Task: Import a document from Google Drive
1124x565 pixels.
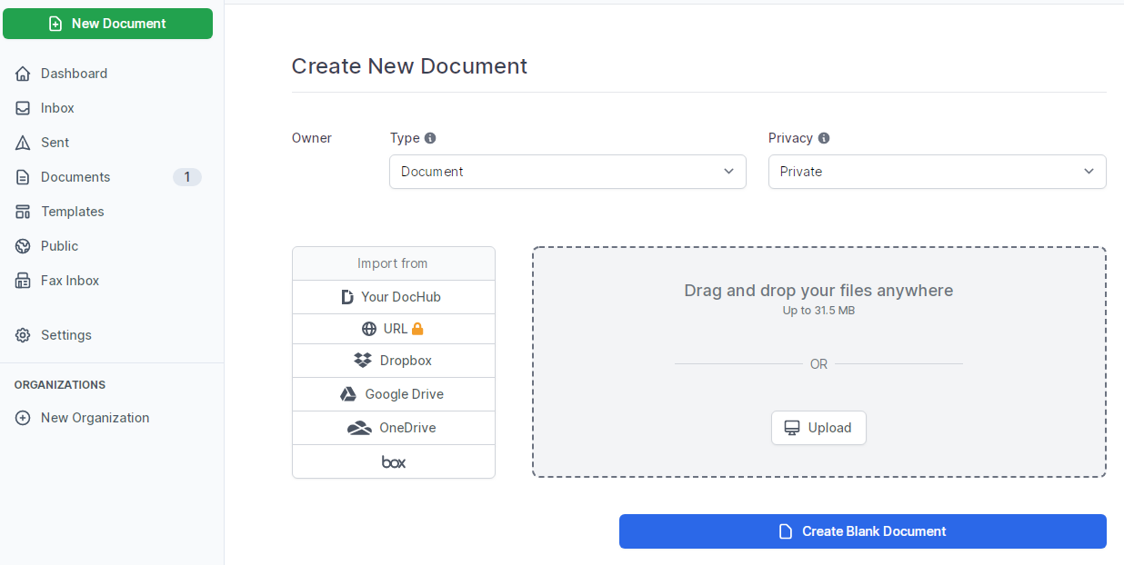Action: tap(393, 394)
